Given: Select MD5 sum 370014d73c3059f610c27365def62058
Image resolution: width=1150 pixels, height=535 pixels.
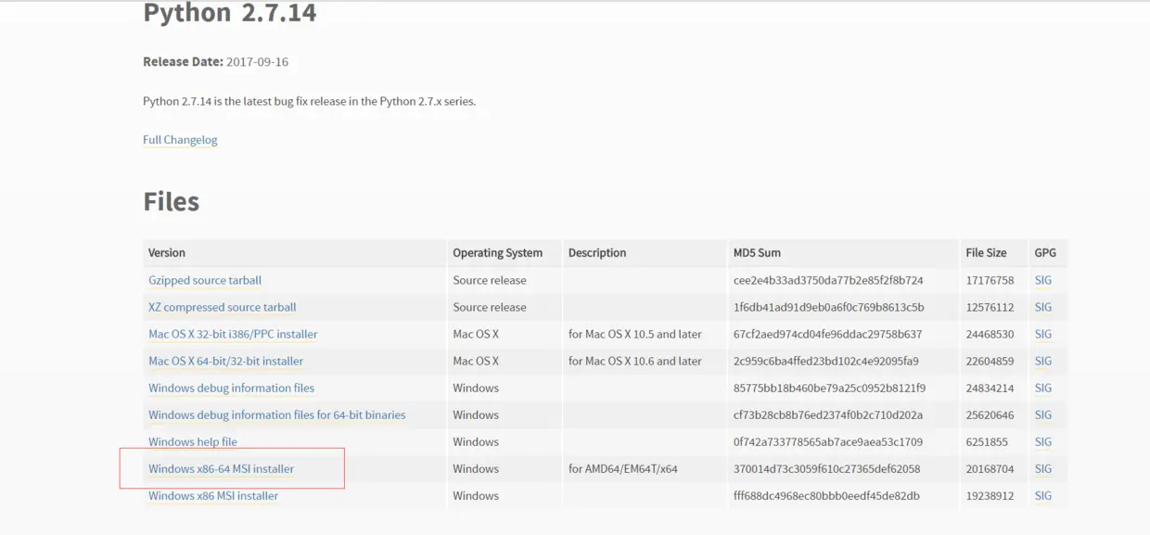Looking at the screenshot, I should tap(826, 468).
